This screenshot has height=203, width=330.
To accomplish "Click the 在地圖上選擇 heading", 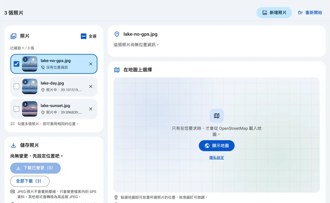I will 137,70.
